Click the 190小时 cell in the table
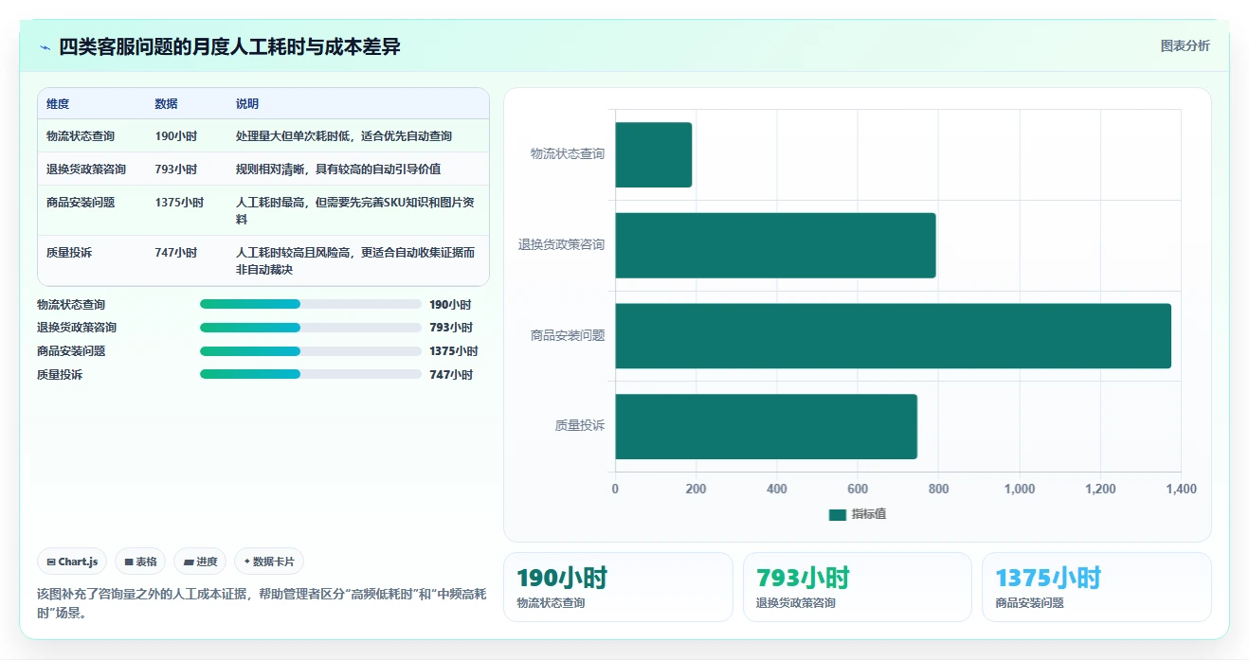This screenshot has height=660, width=1249. coord(176,136)
